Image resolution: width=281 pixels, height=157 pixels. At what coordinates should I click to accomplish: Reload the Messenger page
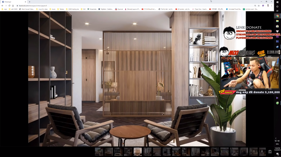9,6
